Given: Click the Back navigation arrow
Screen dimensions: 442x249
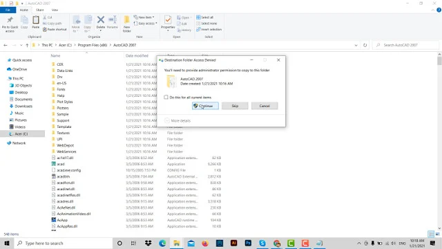Looking at the screenshot, I should click(6, 45).
